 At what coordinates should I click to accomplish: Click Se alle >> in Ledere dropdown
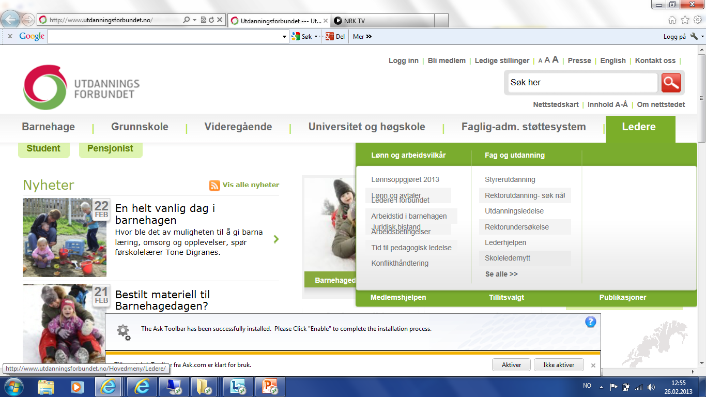pos(501,274)
